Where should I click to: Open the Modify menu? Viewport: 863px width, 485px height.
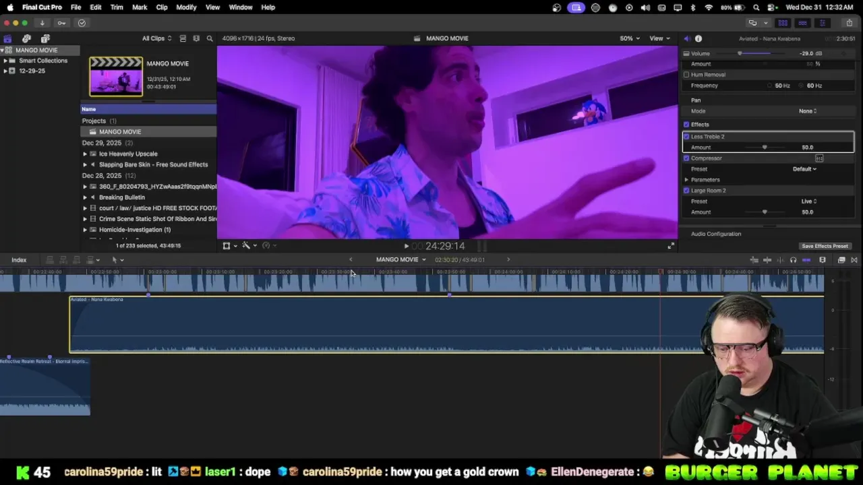[x=186, y=7]
